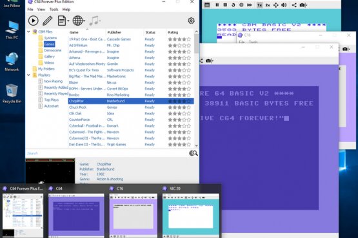The height and width of the screenshot is (238, 358).
Task: Switch to the C16 taskbar preview thumbnail
Action: tap(134, 215)
